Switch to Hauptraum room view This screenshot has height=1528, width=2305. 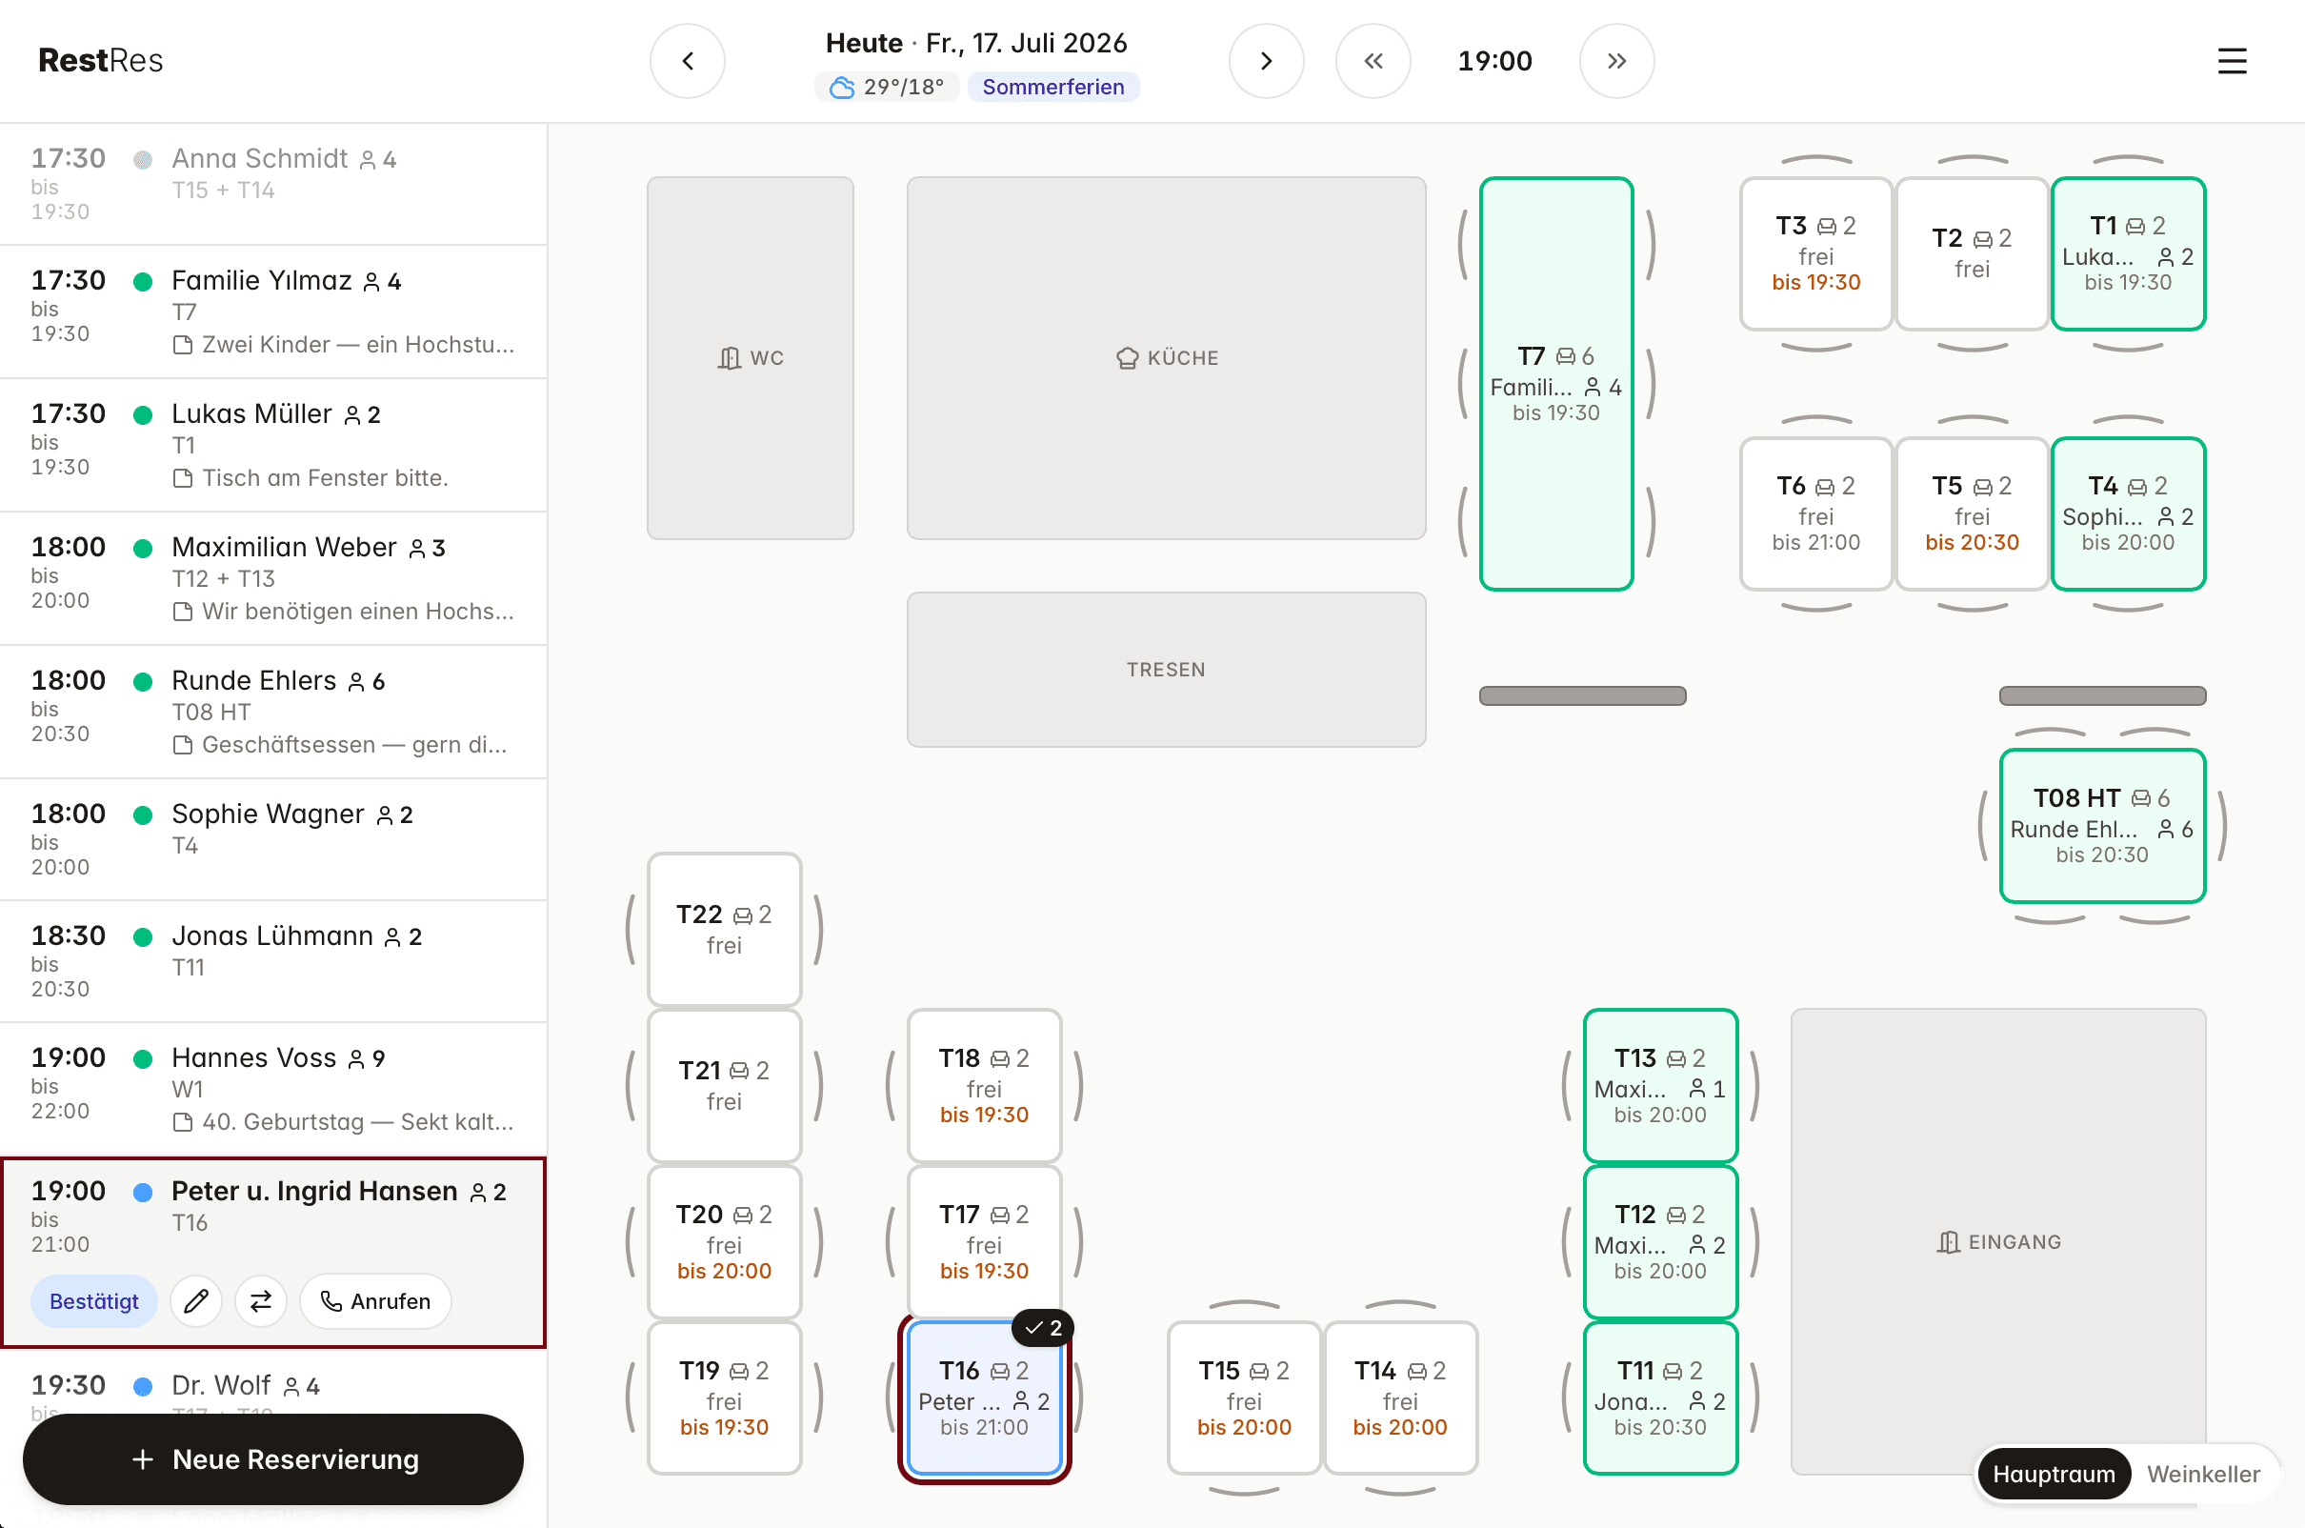[2053, 1474]
